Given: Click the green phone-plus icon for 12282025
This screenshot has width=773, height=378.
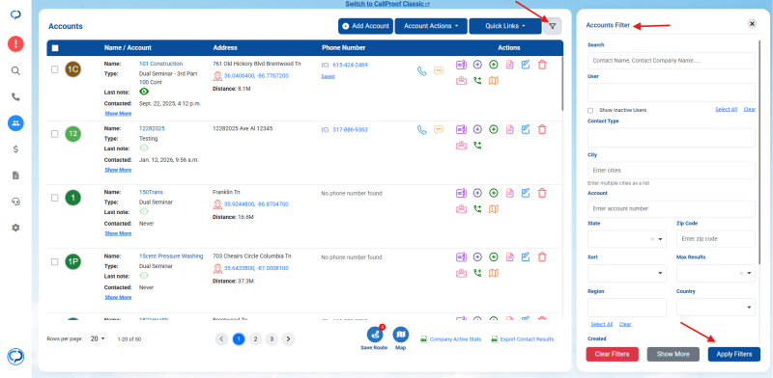Looking at the screenshot, I should click(x=477, y=146).
